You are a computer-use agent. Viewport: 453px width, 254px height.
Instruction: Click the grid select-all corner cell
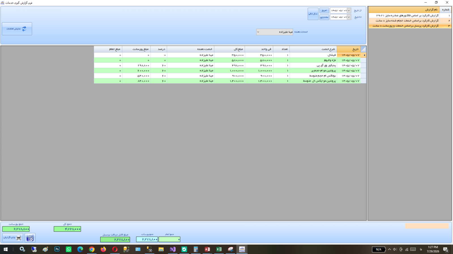(x=363, y=49)
